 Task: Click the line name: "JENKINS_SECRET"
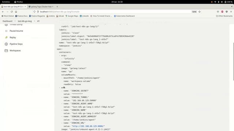tap(76, 91)
